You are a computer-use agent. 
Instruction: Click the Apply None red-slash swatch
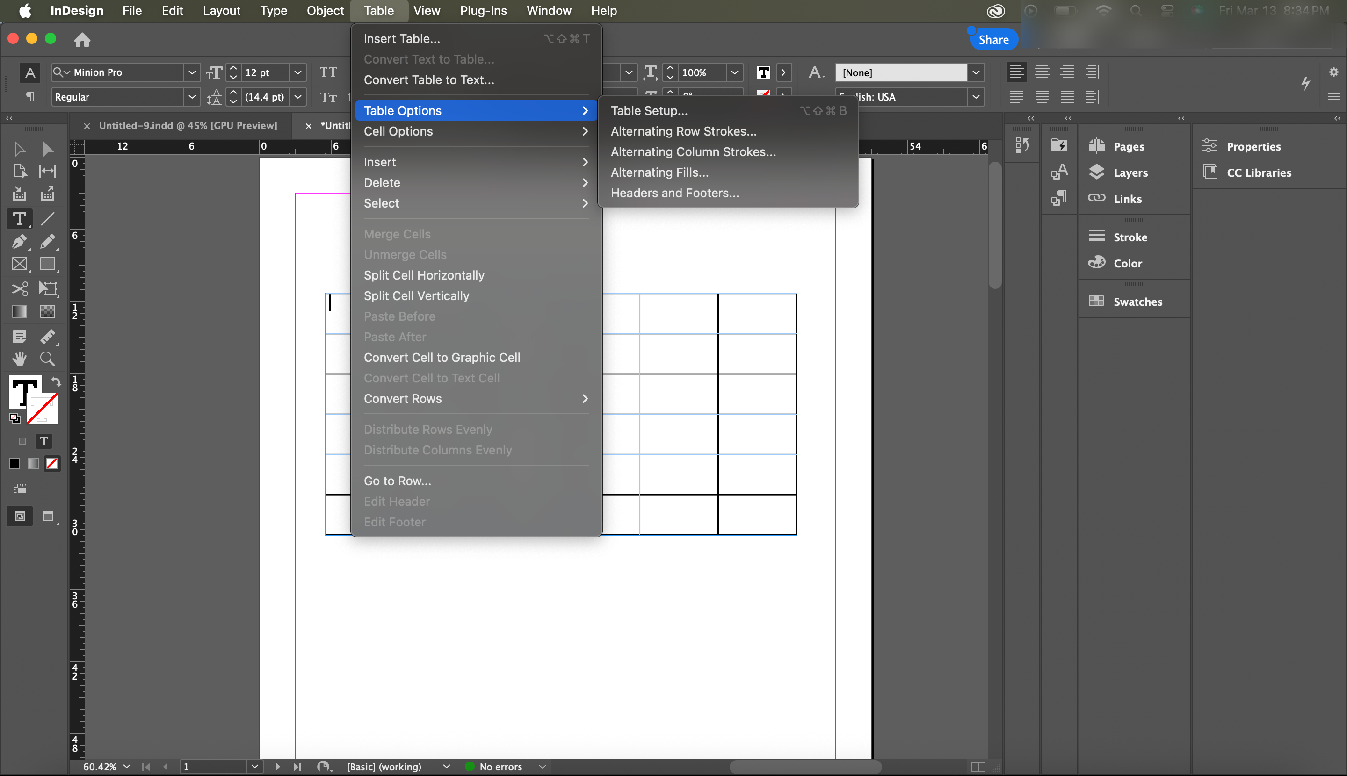point(52,463)
